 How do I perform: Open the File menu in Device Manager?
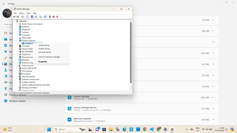click(x=15, y=13)
